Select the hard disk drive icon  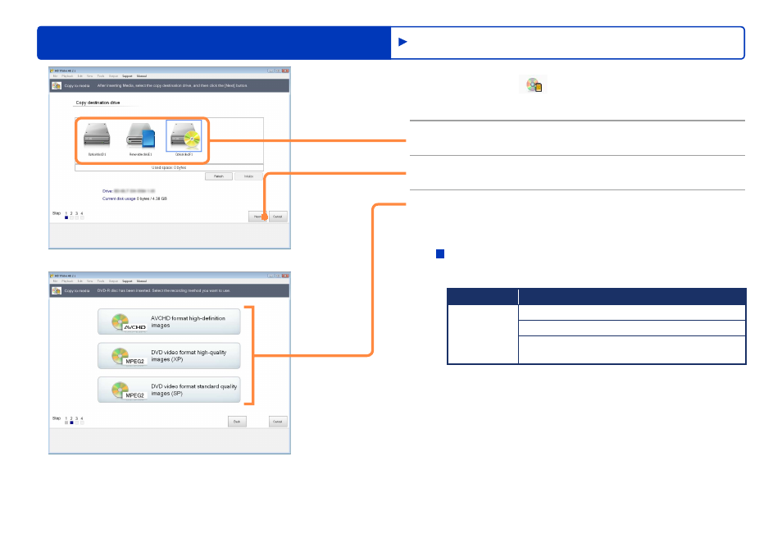tap(97, 136)
